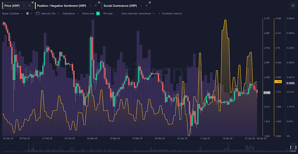The width and height of the screenshot is (298, 154).
Task: Remove the Social Dominance (XRP) metric chip
Action: [147, 6]
